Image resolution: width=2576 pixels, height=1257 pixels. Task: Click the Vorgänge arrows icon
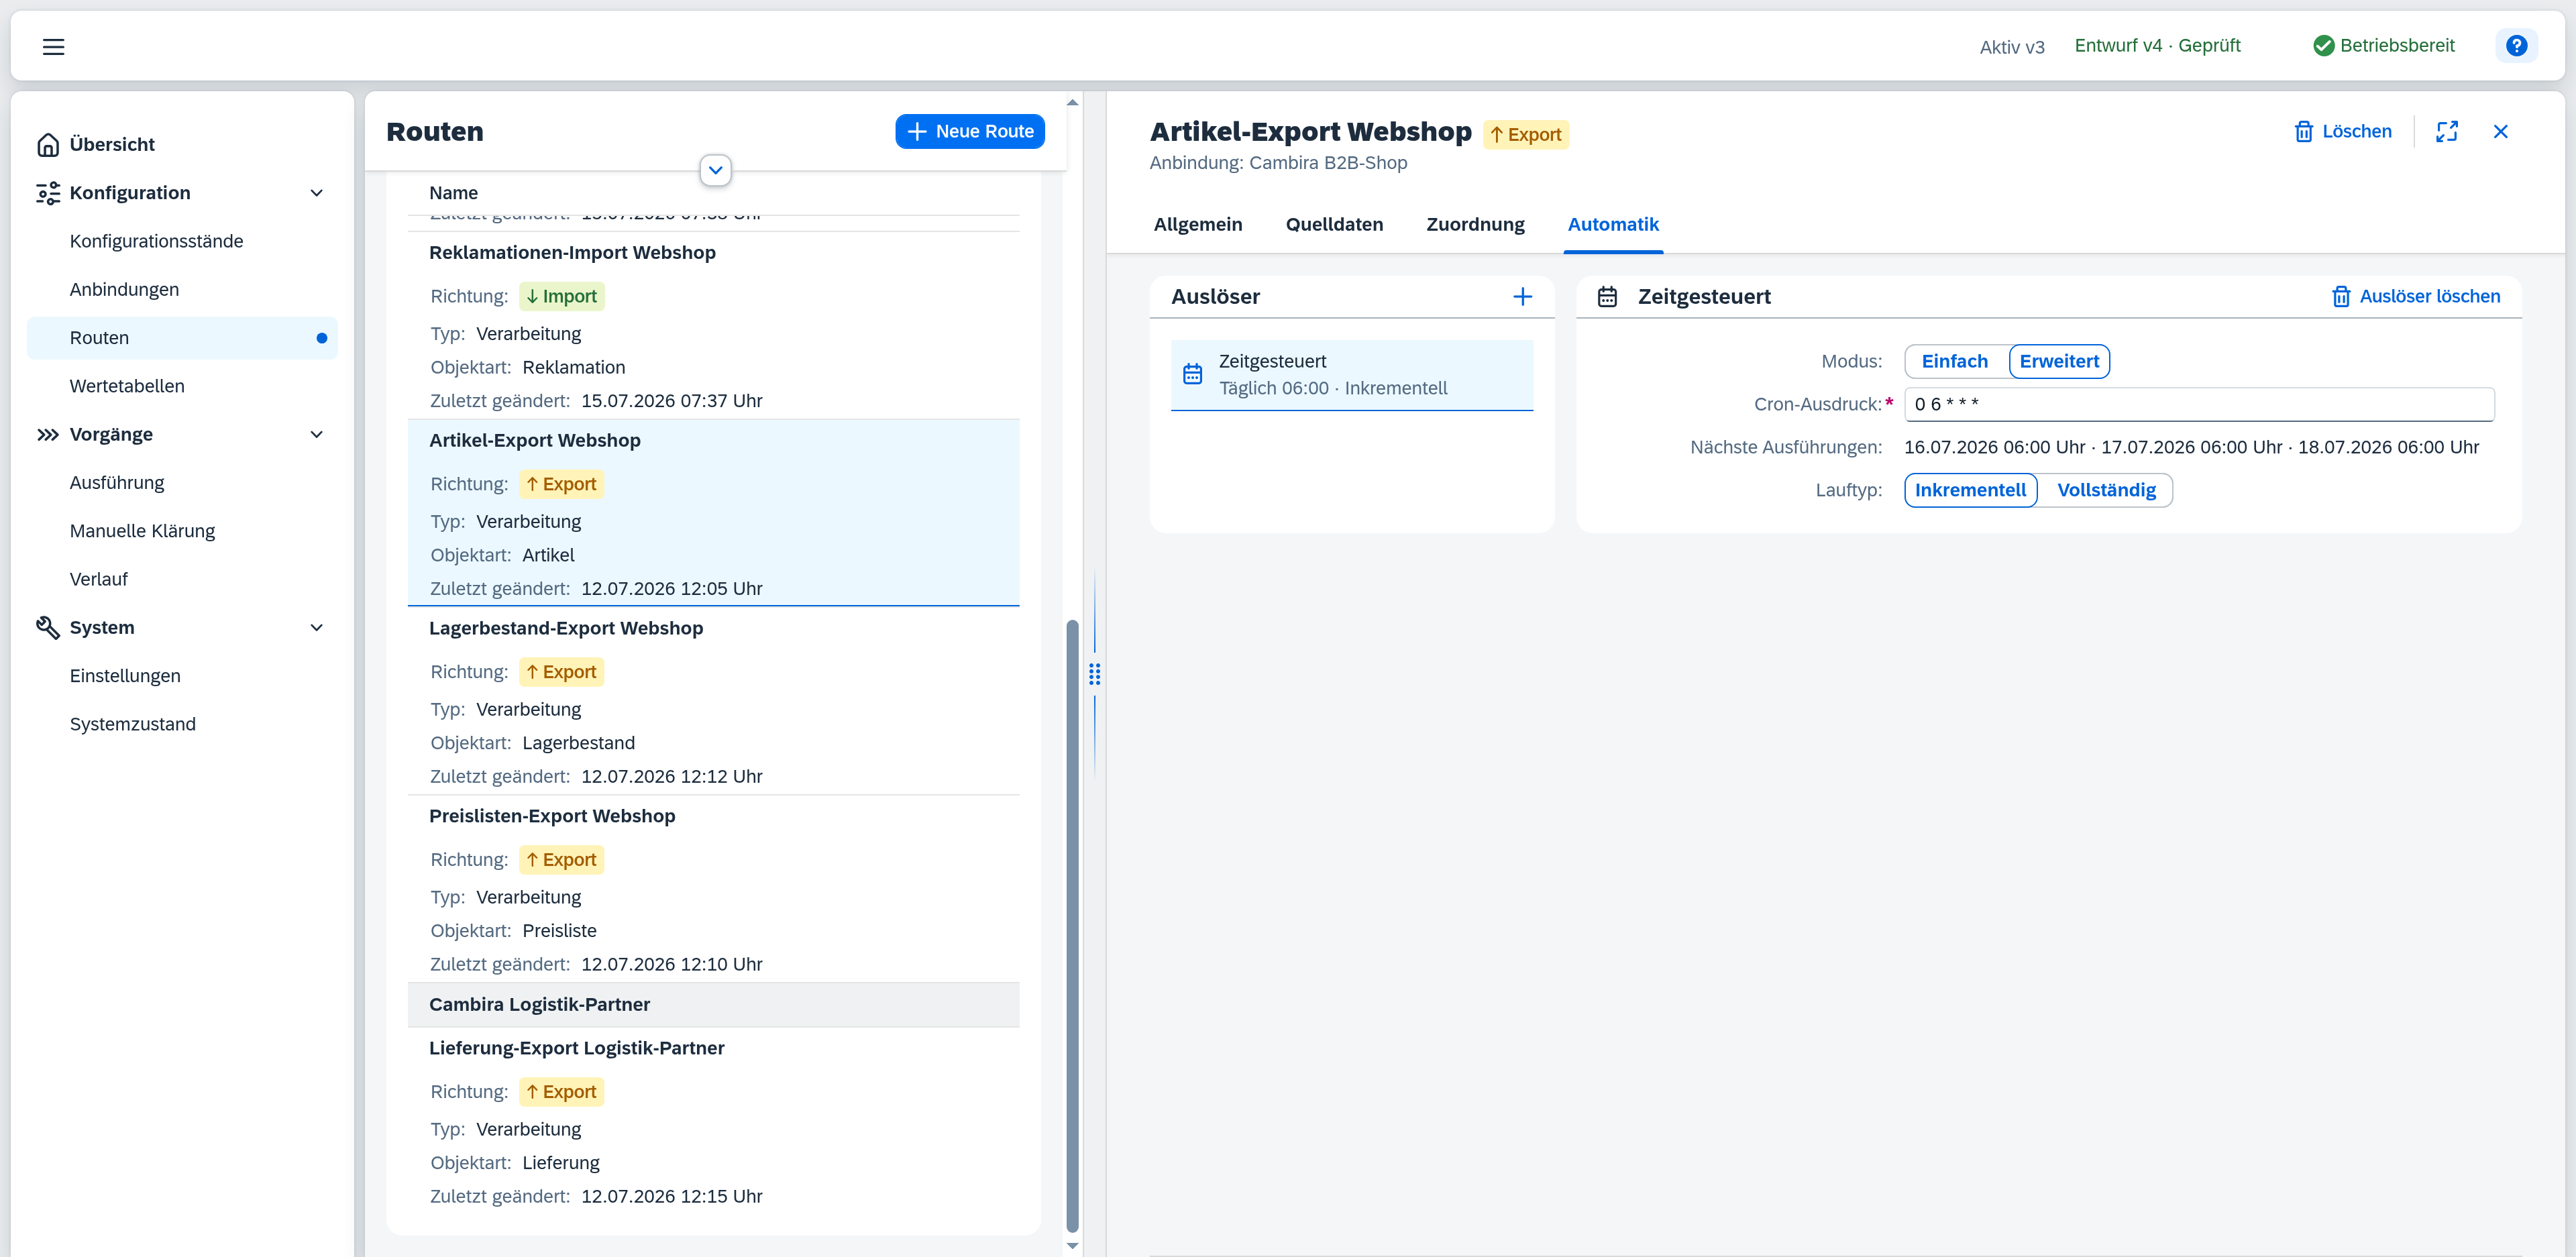[48, 435]
